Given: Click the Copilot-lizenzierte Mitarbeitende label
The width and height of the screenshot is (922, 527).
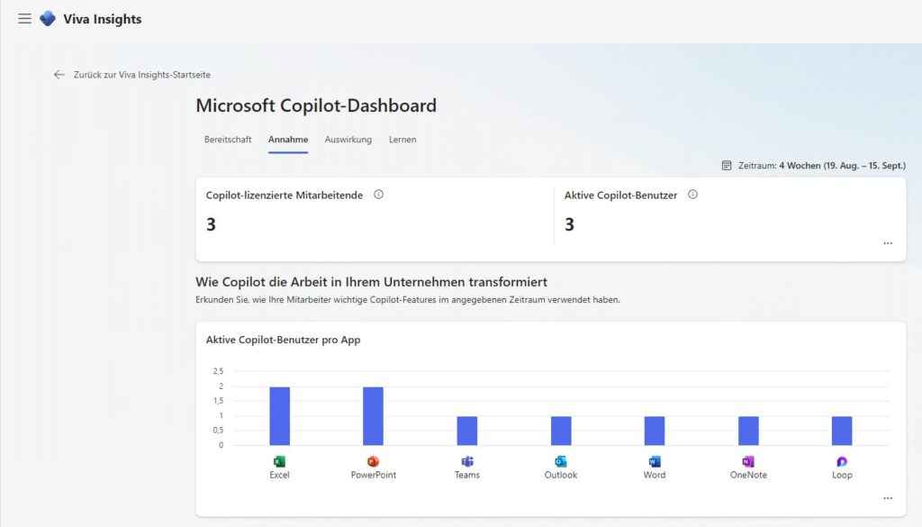Looking at the screenshot, I should tap(284, 195).
